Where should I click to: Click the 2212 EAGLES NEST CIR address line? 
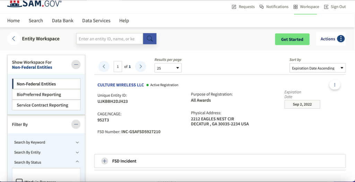pyautogui.click(x=213, y=119)
